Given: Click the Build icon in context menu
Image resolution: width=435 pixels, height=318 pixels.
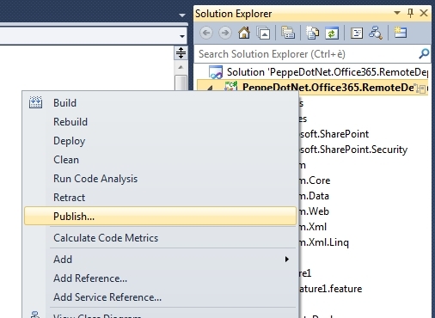Looking at the screenshot, I should 35,102.
